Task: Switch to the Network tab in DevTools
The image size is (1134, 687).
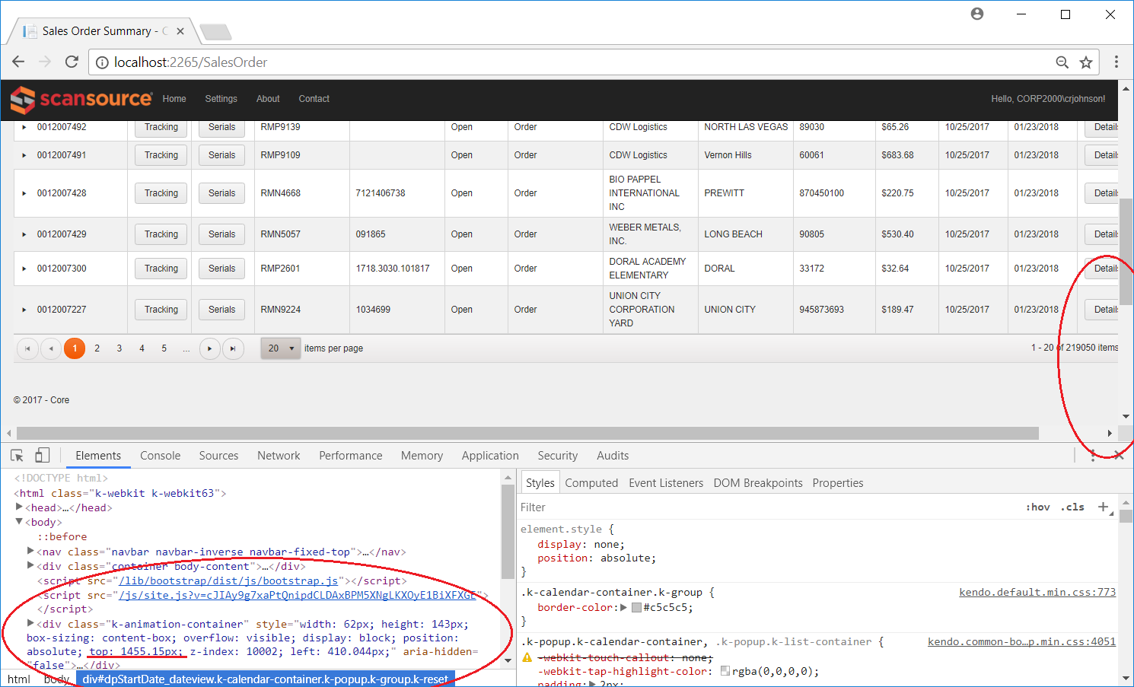Action: 279,456
